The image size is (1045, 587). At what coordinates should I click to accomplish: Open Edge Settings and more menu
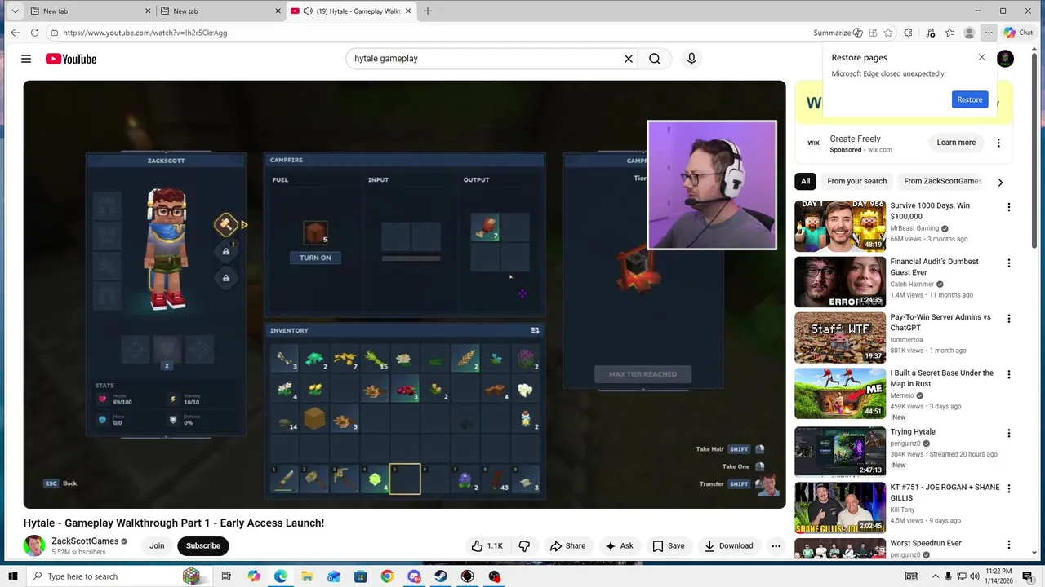tap(989, 33)
